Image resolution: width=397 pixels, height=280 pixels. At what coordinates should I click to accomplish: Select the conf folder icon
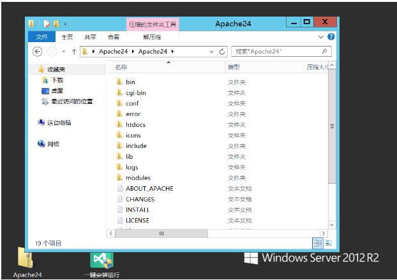[x=119, y=103]
